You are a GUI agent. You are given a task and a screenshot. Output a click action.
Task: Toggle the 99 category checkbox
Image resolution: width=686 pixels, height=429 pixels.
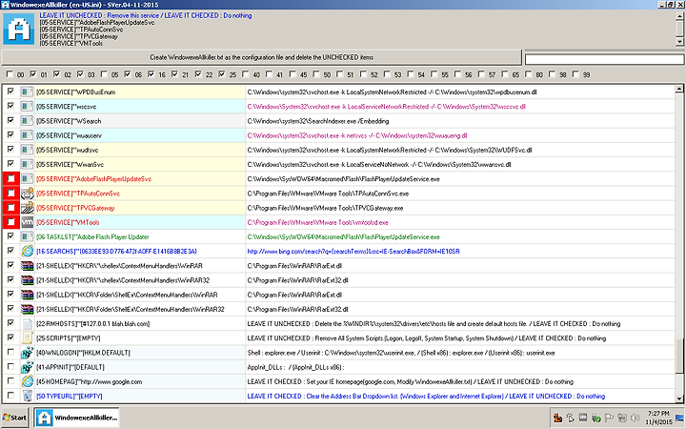[x=575, y=74]
